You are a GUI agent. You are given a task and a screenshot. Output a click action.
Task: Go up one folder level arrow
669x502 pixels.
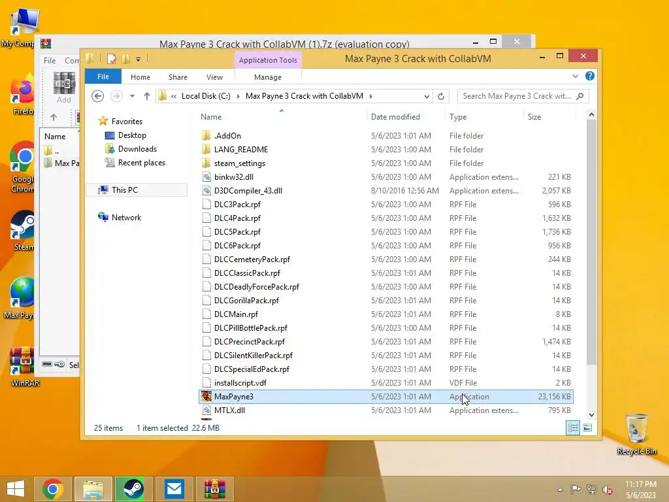pos(147,96)
